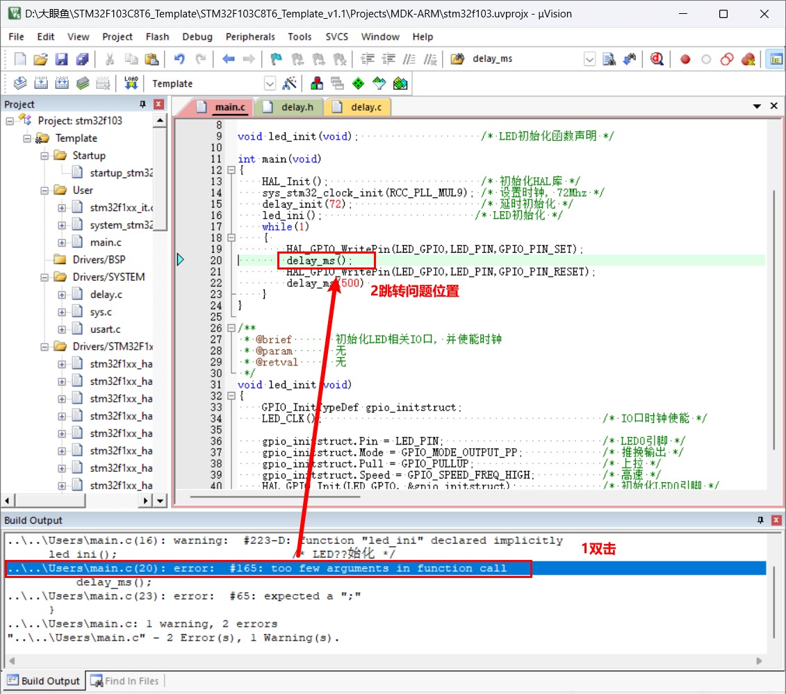Open the File menu

(x=16, y=37)
